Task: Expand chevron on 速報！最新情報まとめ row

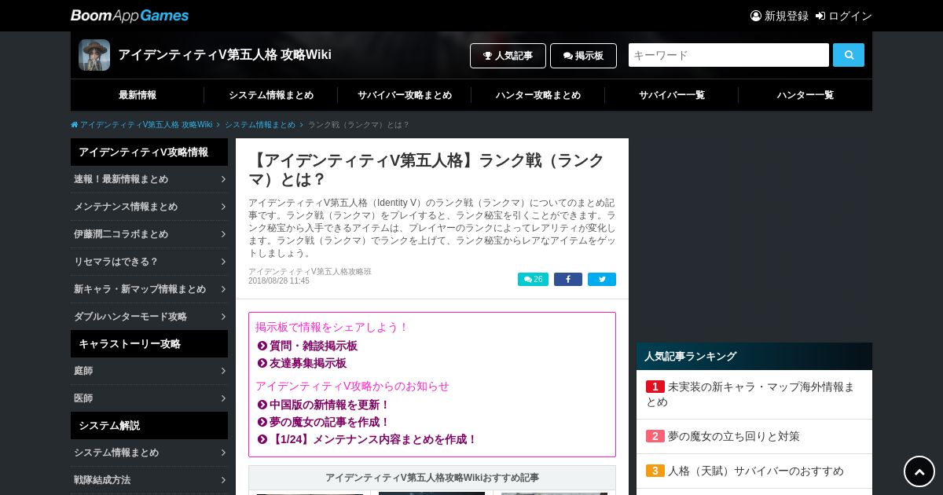Action: [x=223, y=179]
